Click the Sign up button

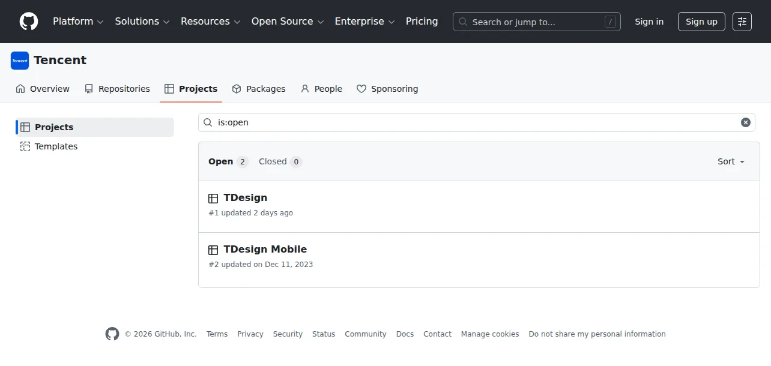pos(701,22)
